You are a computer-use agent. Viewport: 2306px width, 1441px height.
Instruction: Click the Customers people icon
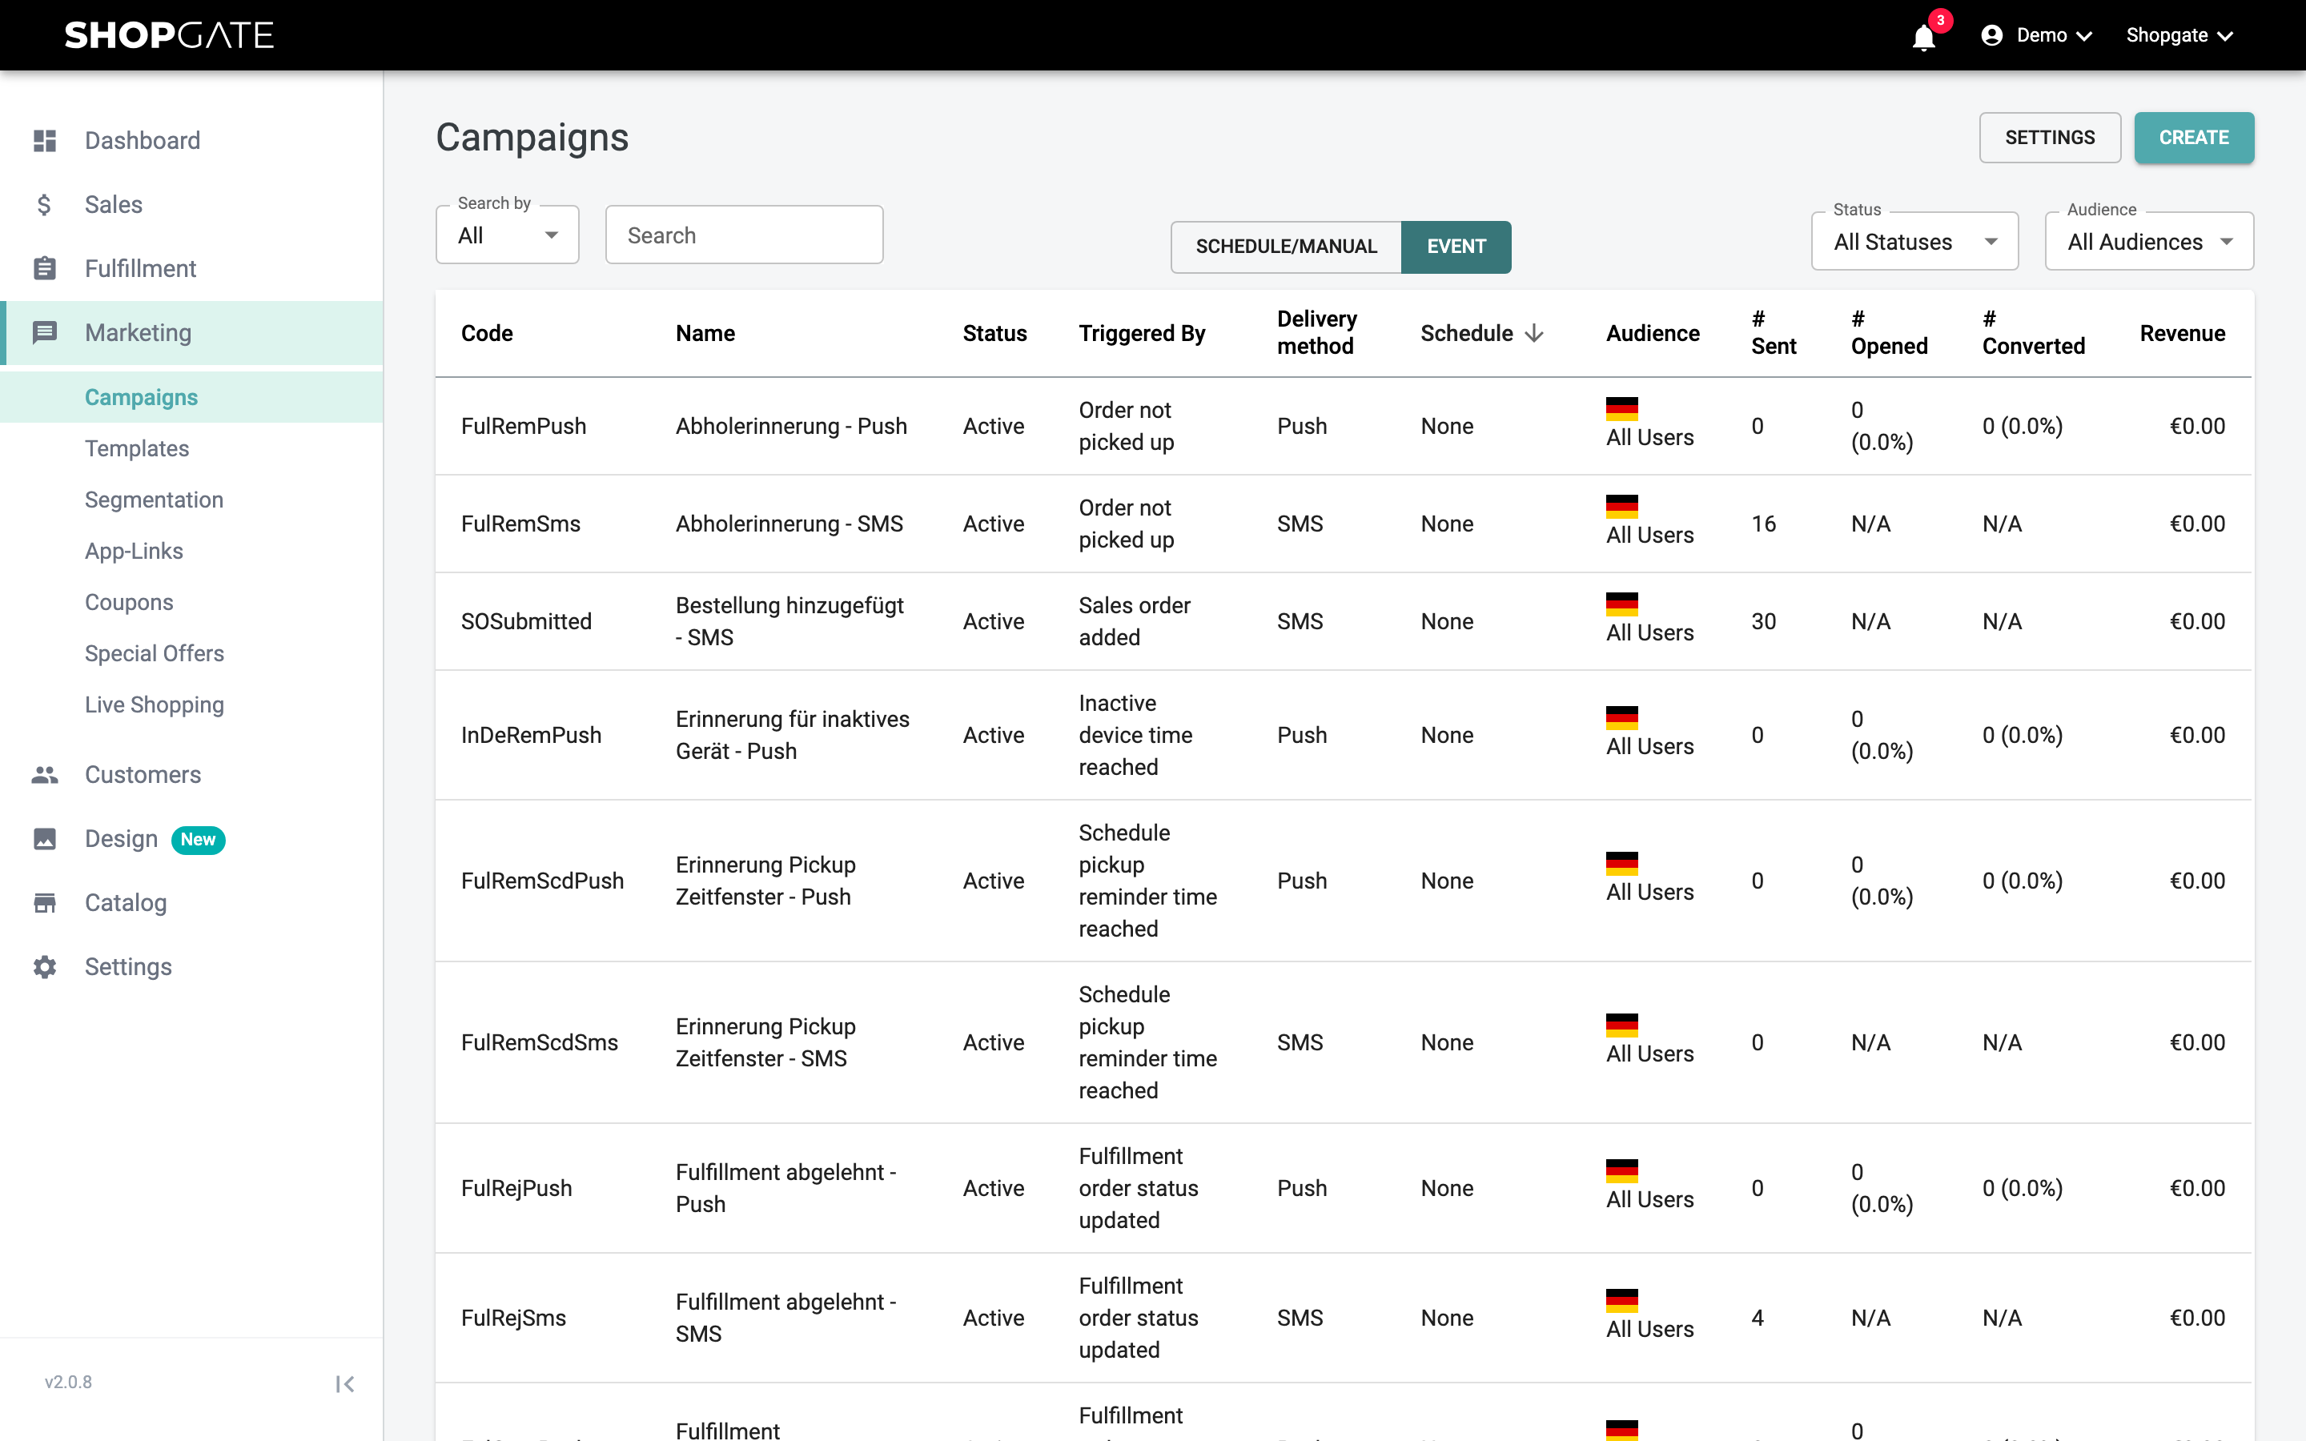[x=45, y=775]
